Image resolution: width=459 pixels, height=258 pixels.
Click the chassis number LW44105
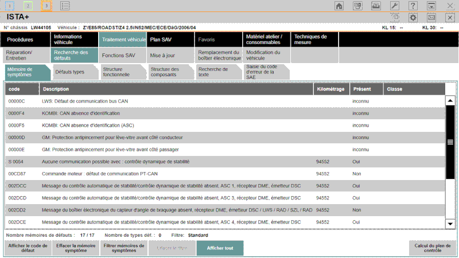(41, 28)
